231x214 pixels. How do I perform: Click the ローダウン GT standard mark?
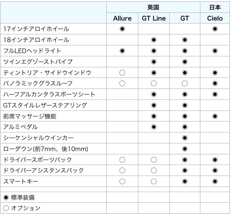(185, 149)
